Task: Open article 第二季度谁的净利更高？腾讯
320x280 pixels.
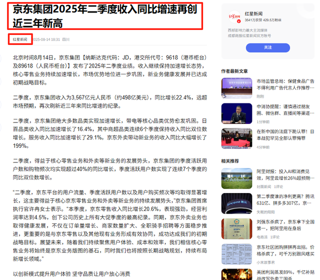Action: (x=285, y=200)
